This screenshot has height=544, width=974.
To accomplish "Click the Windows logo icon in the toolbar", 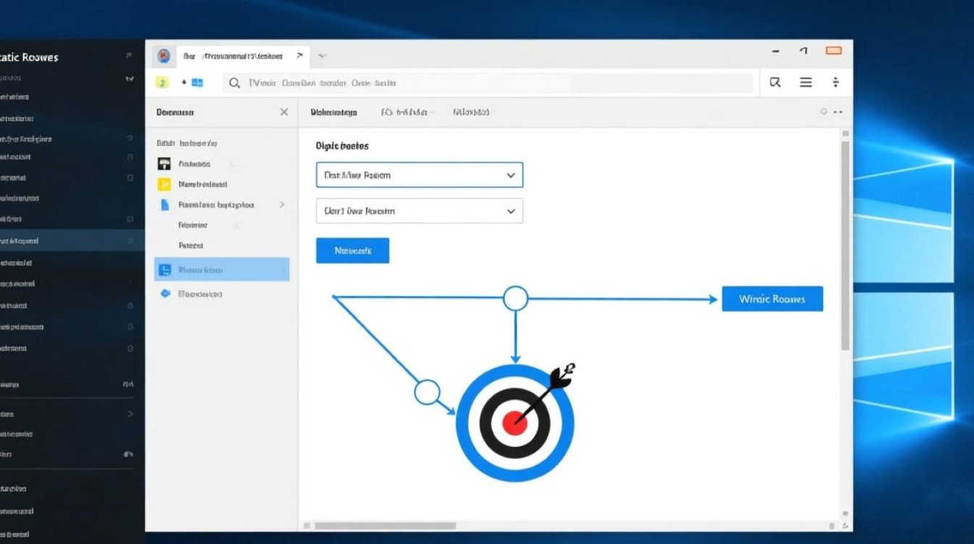I will coord(196,83).
